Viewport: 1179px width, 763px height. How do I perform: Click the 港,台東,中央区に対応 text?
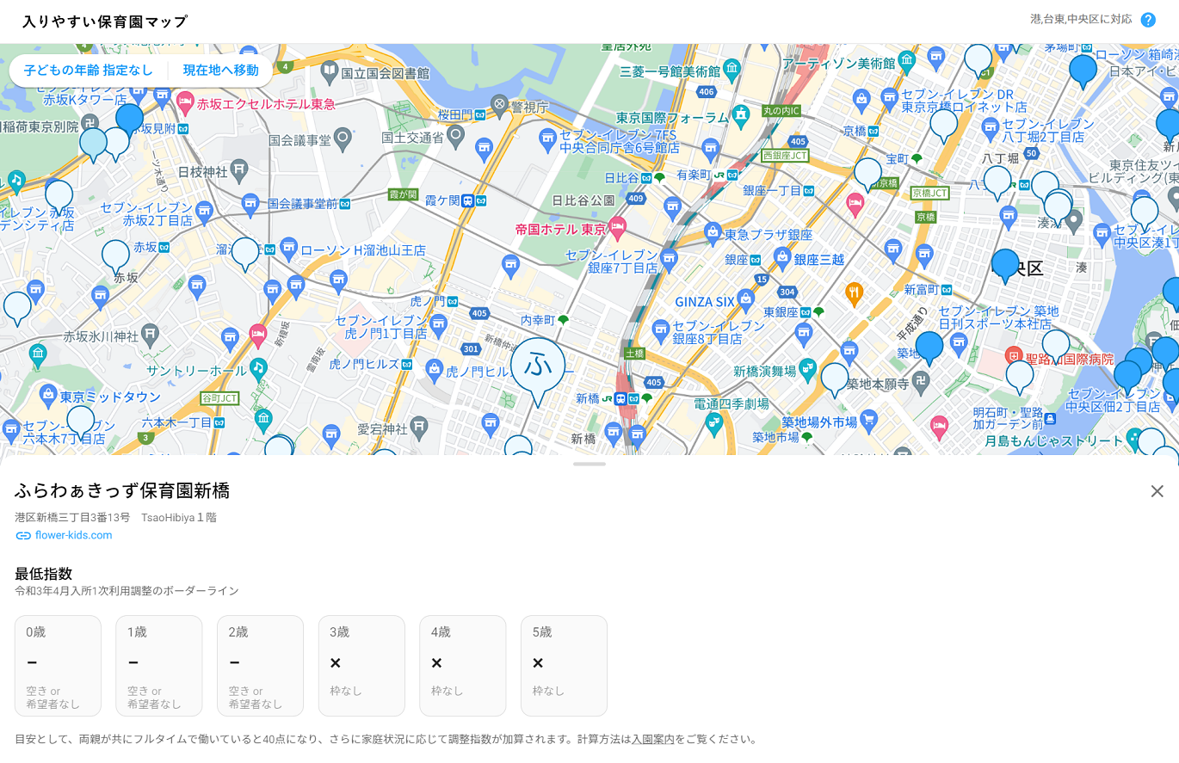click(x=1081, y=19)
